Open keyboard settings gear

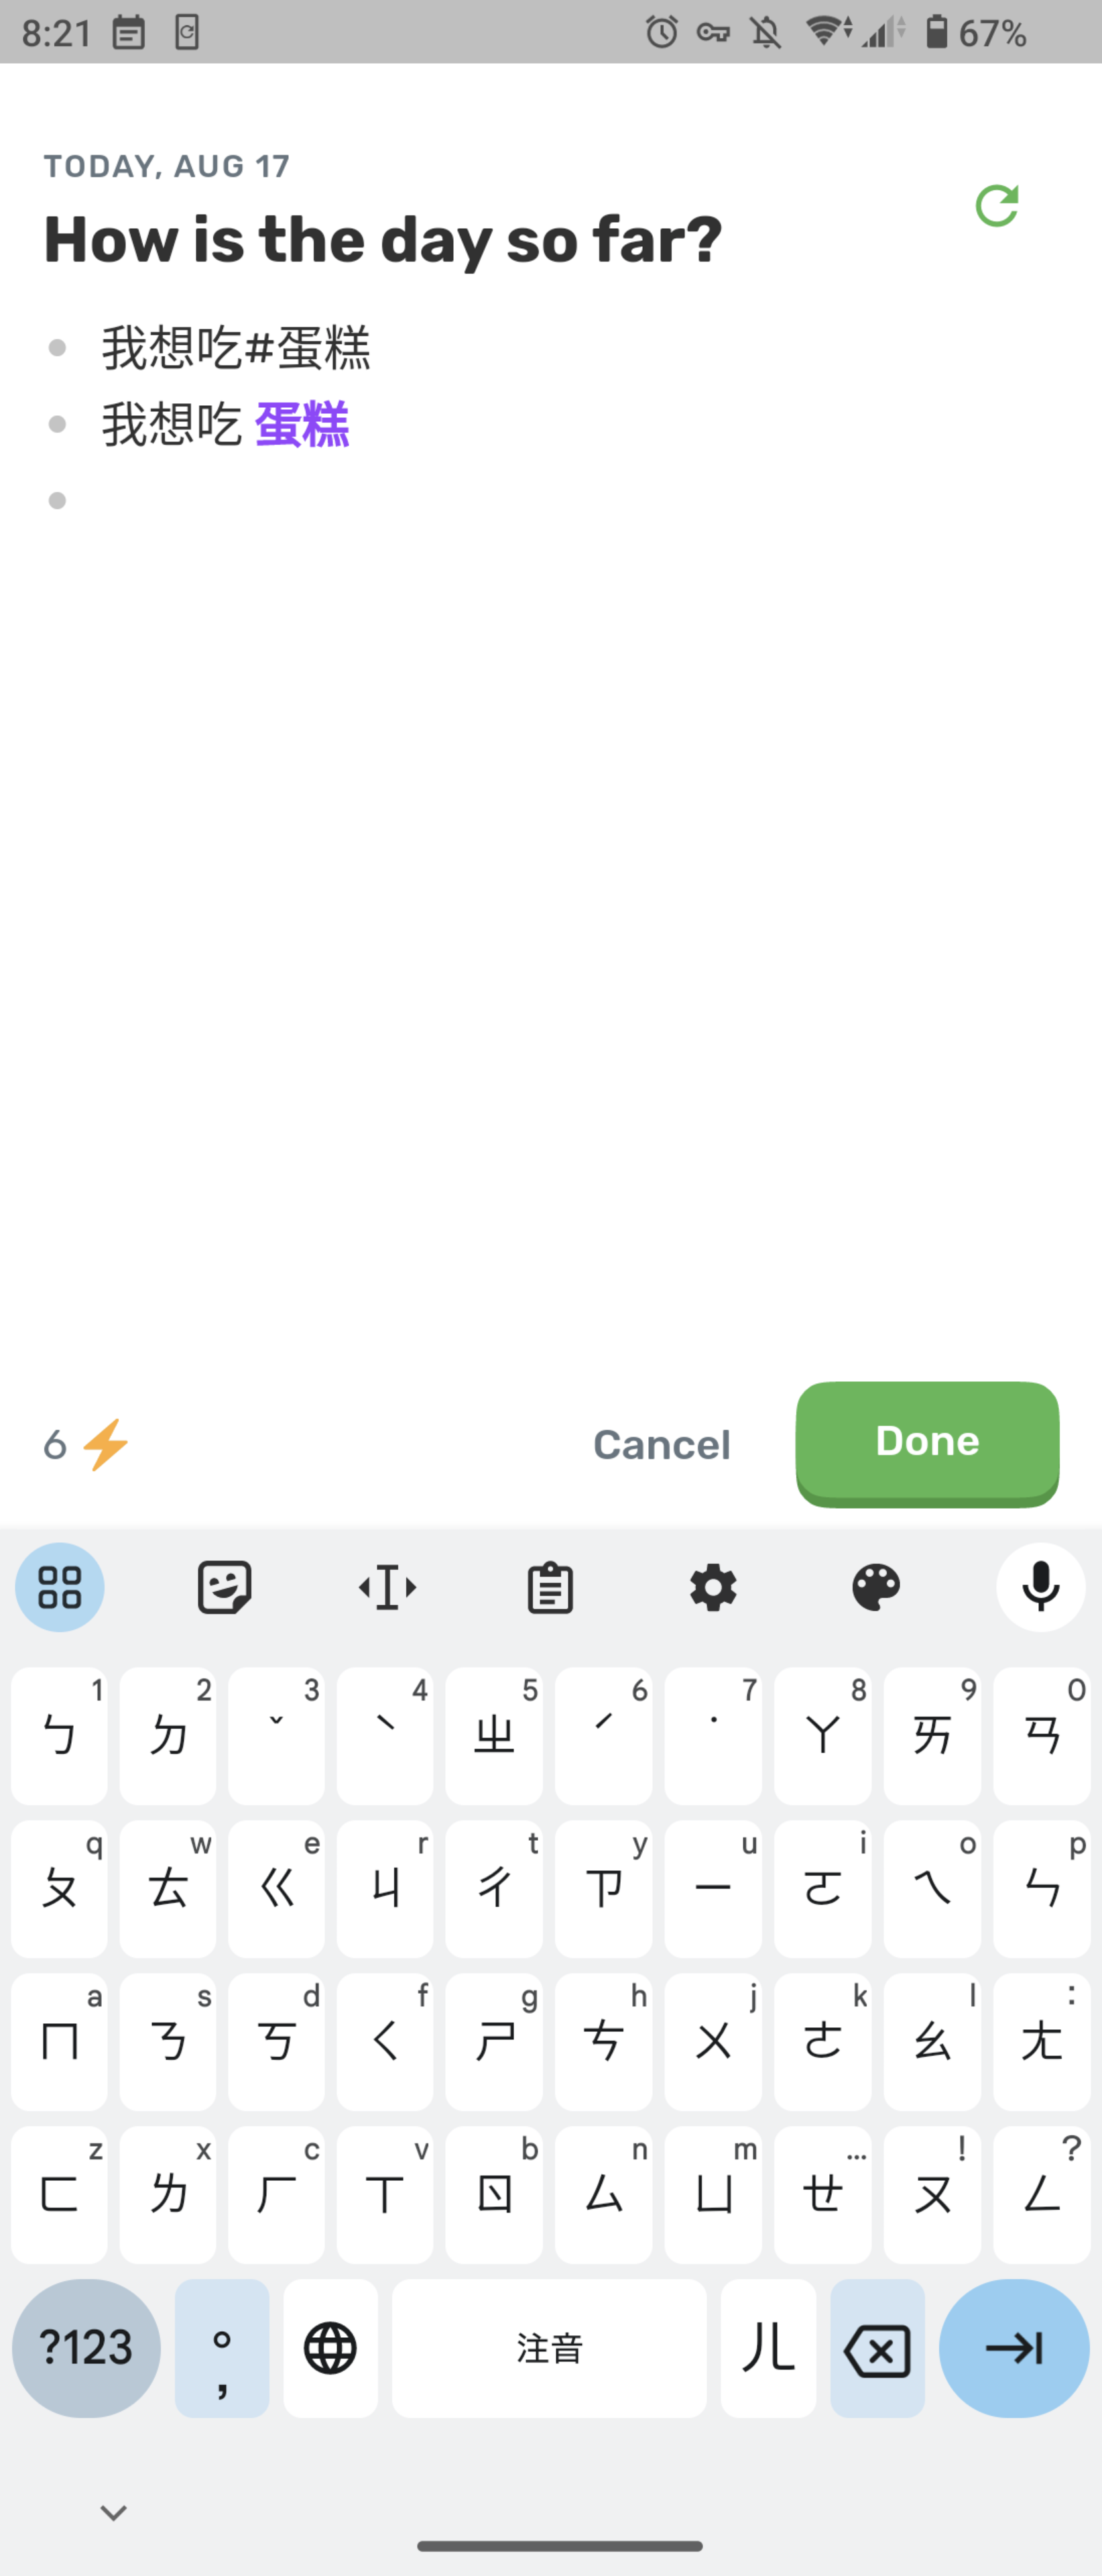coord(713,1587)
